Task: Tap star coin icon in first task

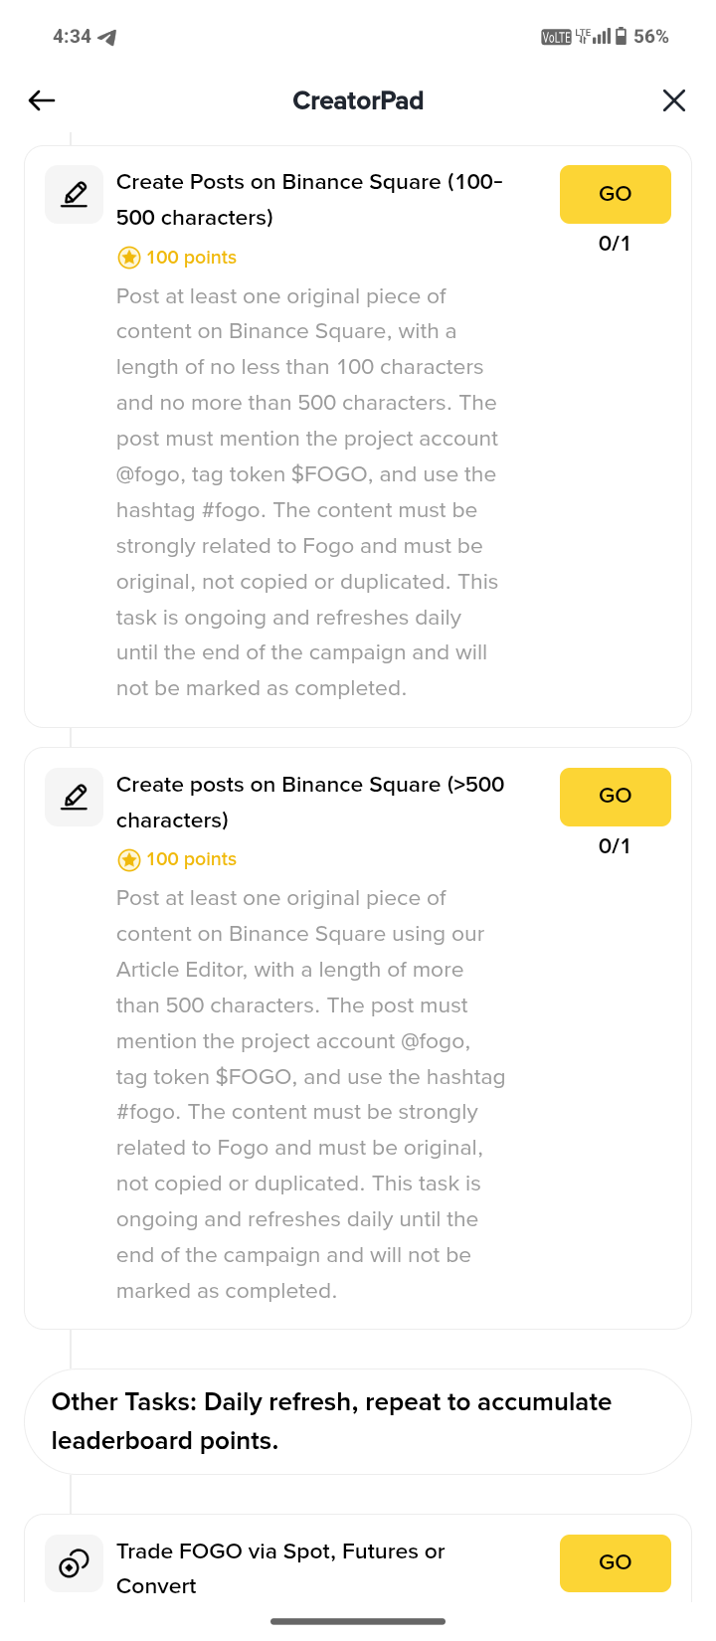Action: (x=129, y=258)
